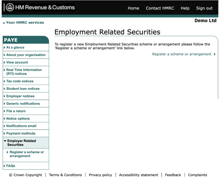Open Student loan notices

pyautogui.click(x=23, y=89)
